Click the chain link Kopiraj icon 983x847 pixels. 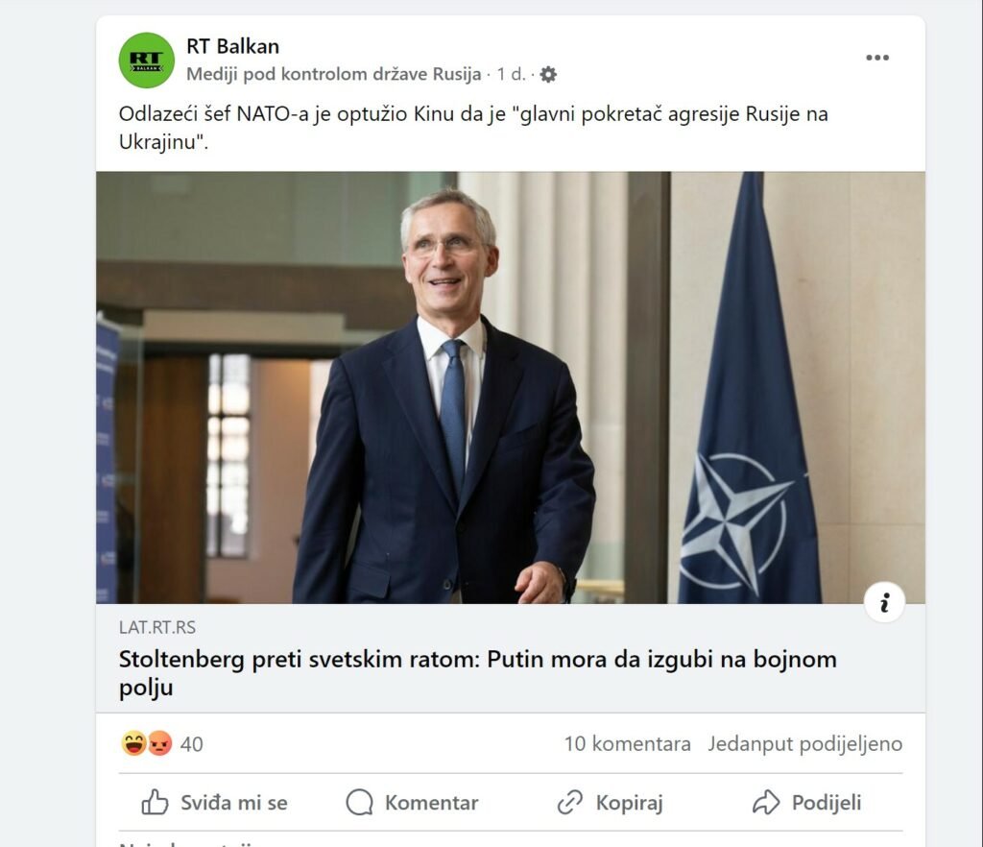(x=570, y=802)
